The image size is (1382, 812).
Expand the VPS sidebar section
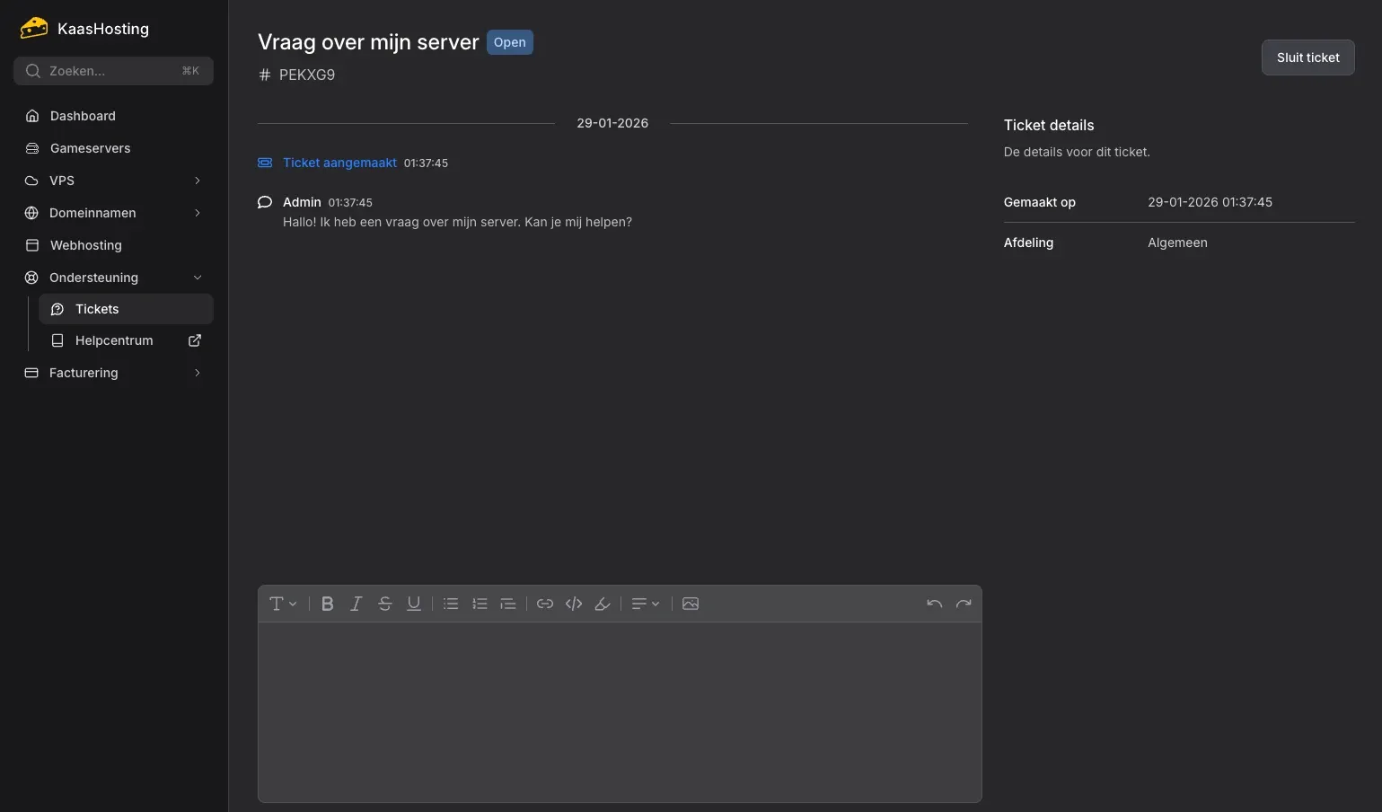(113, 181)
